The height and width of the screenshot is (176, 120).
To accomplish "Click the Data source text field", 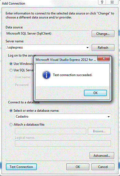I will click(48, 34).
